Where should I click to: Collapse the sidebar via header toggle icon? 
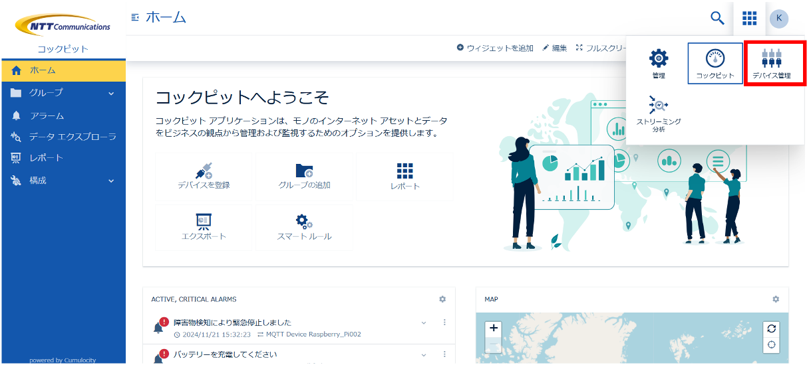point(136,17)
